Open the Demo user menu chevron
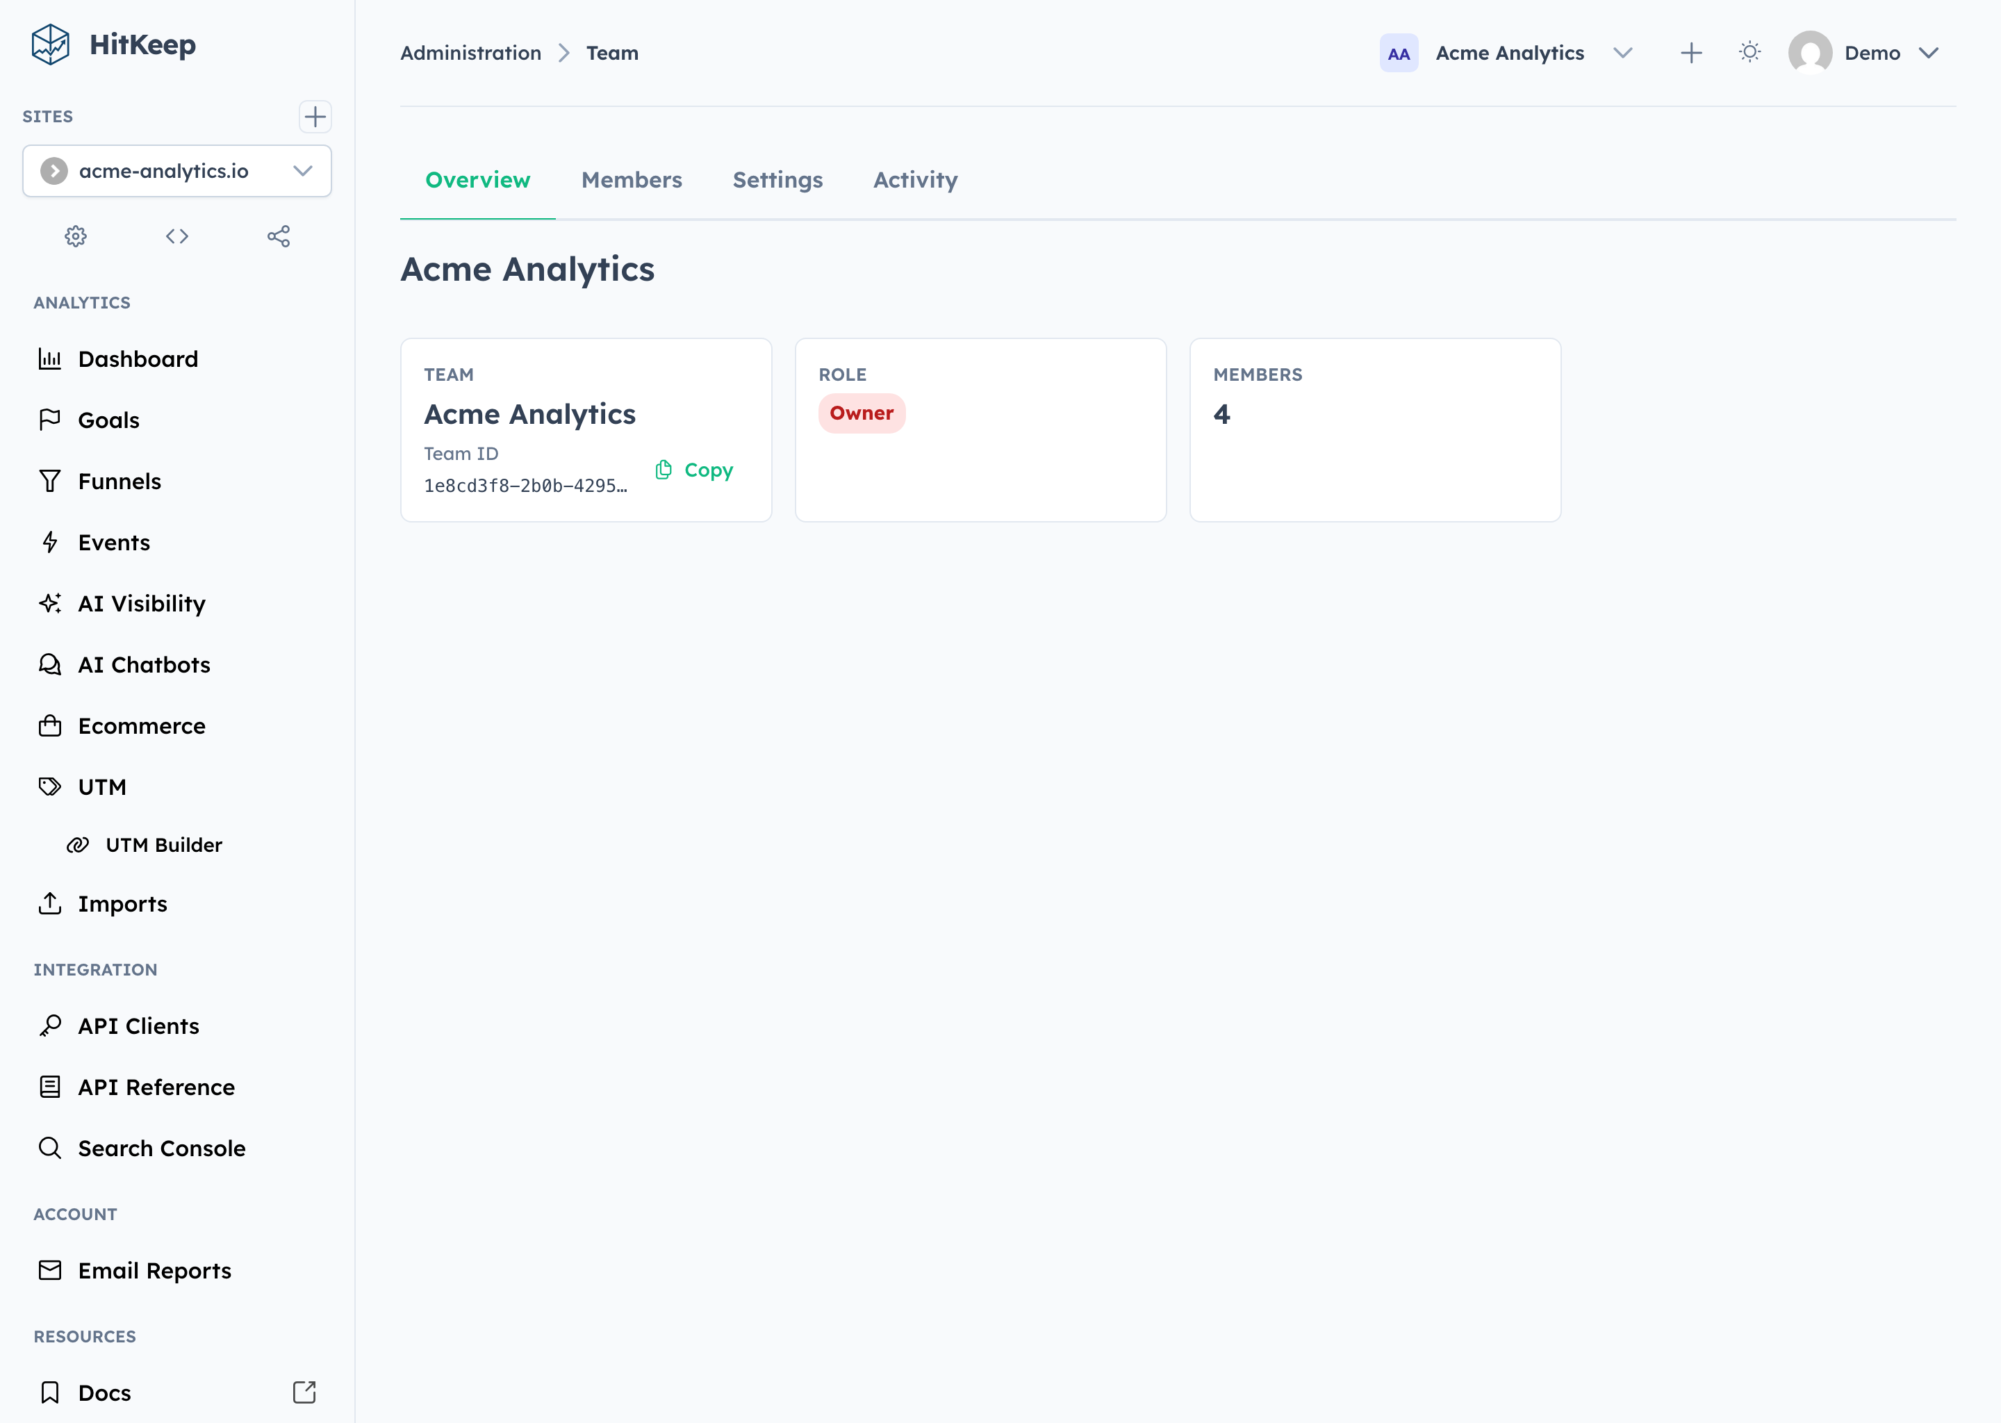This screenshot has width=2001, height=1423. [x=1927, y=54]
